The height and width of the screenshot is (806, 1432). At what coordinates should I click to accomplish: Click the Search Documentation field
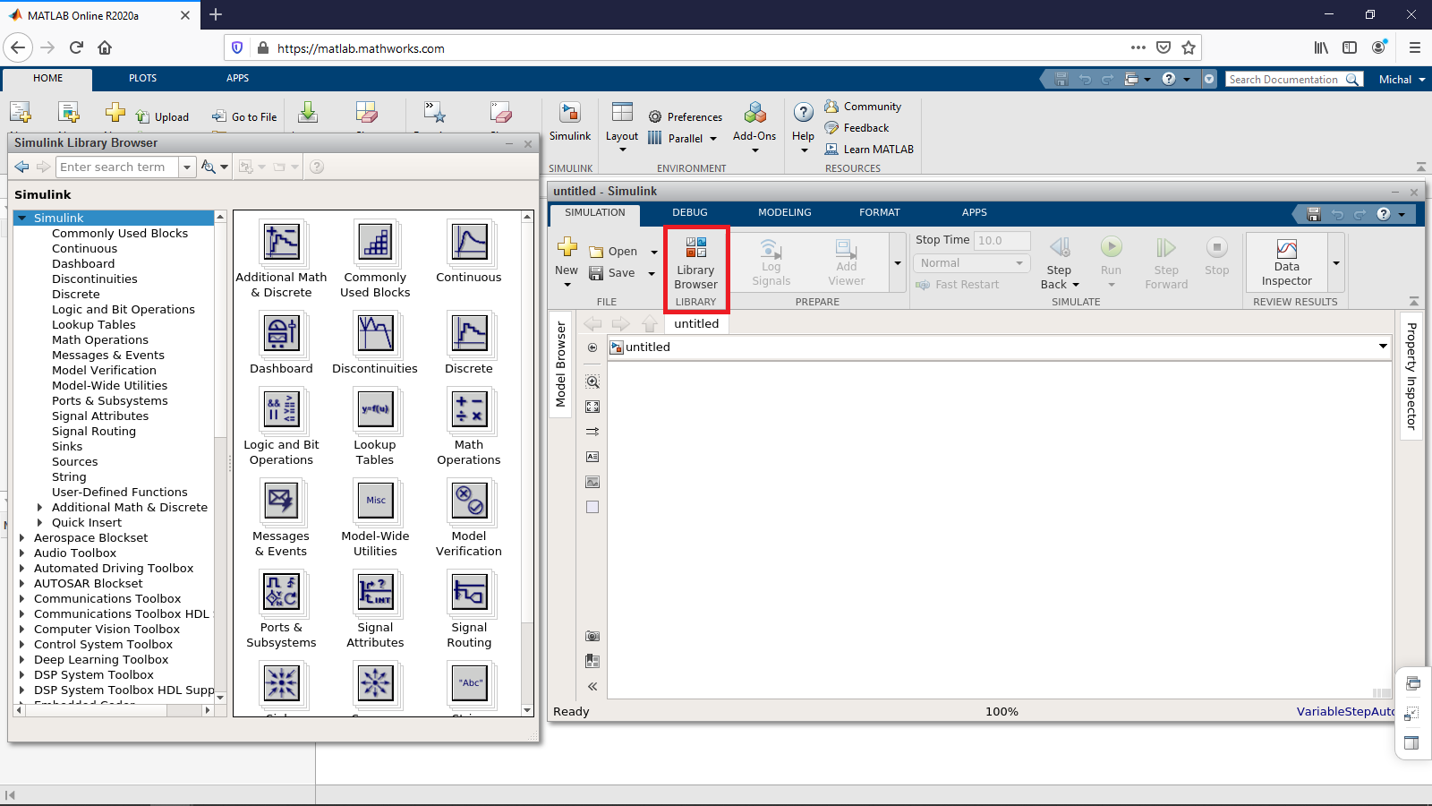tap(1284, 80)
